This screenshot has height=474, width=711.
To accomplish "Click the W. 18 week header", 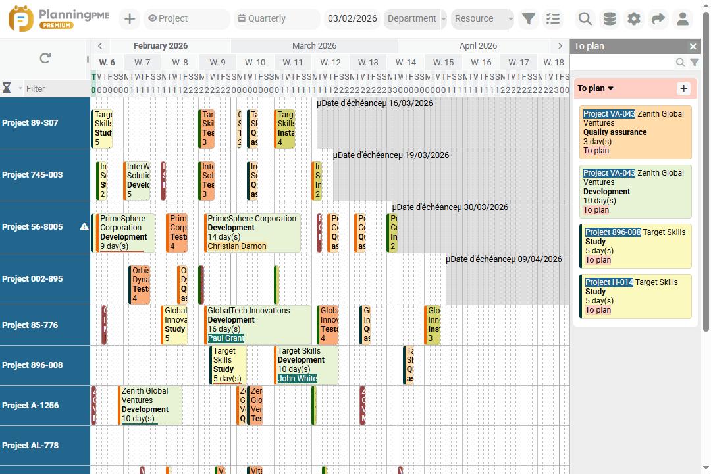I will coord(554,62).
